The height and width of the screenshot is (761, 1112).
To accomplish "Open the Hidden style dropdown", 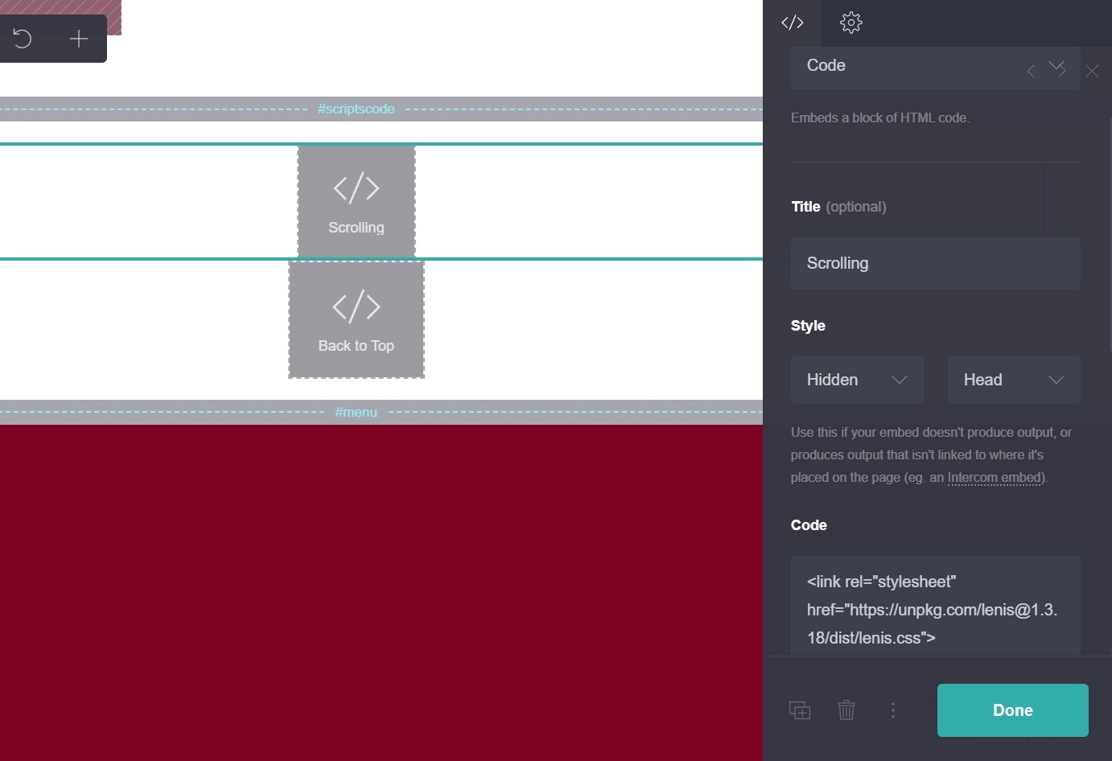I will coord(857,380).
